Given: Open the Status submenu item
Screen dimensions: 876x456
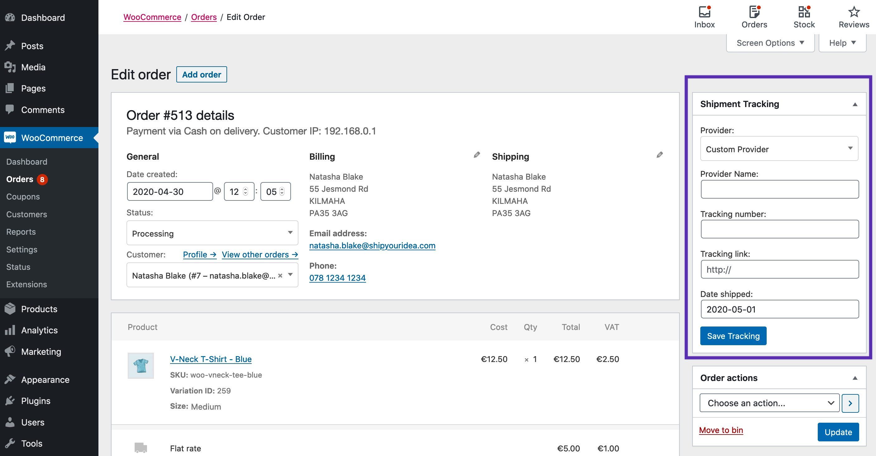Looking at the screenshot, I should pos(18,267).
